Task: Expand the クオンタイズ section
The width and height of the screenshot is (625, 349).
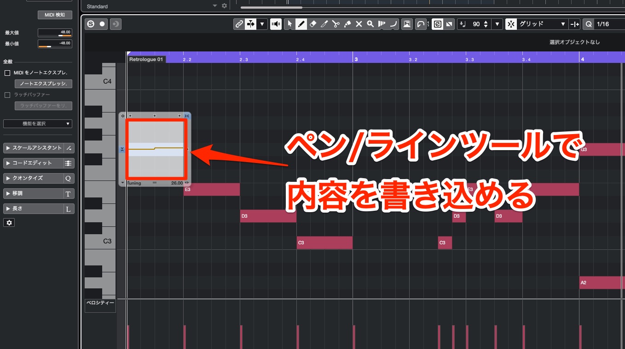Action: [33, 178]
